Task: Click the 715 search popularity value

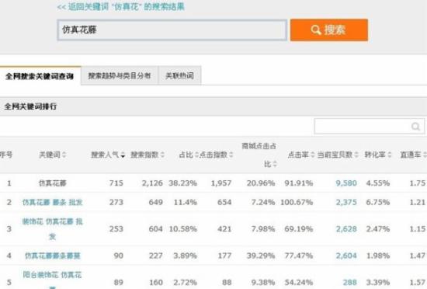Action: pyautogui.click(x=116, y=183)
